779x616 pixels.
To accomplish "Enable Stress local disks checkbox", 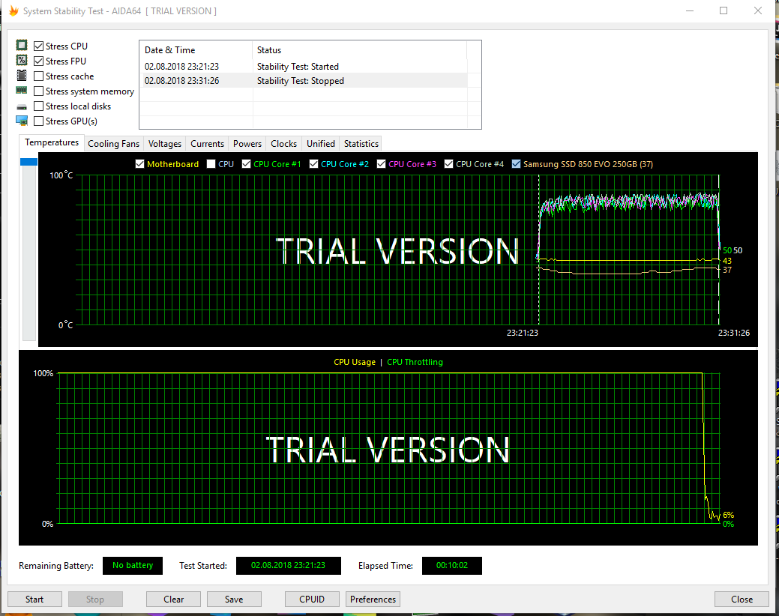I will coord(38,106).
